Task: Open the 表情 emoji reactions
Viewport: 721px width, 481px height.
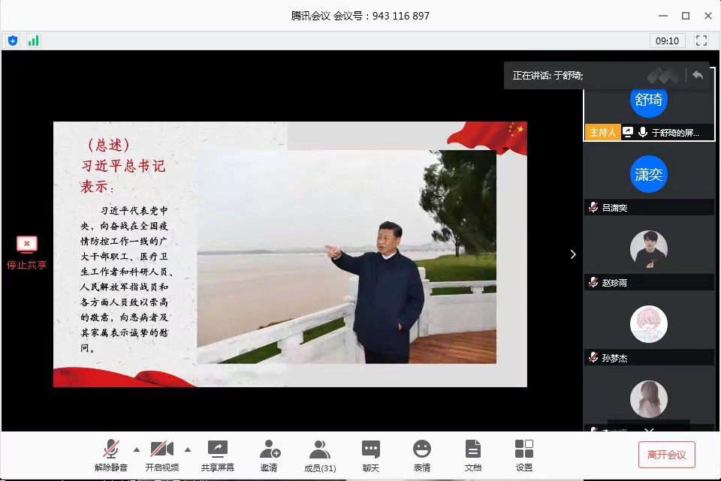Action: 421,455
